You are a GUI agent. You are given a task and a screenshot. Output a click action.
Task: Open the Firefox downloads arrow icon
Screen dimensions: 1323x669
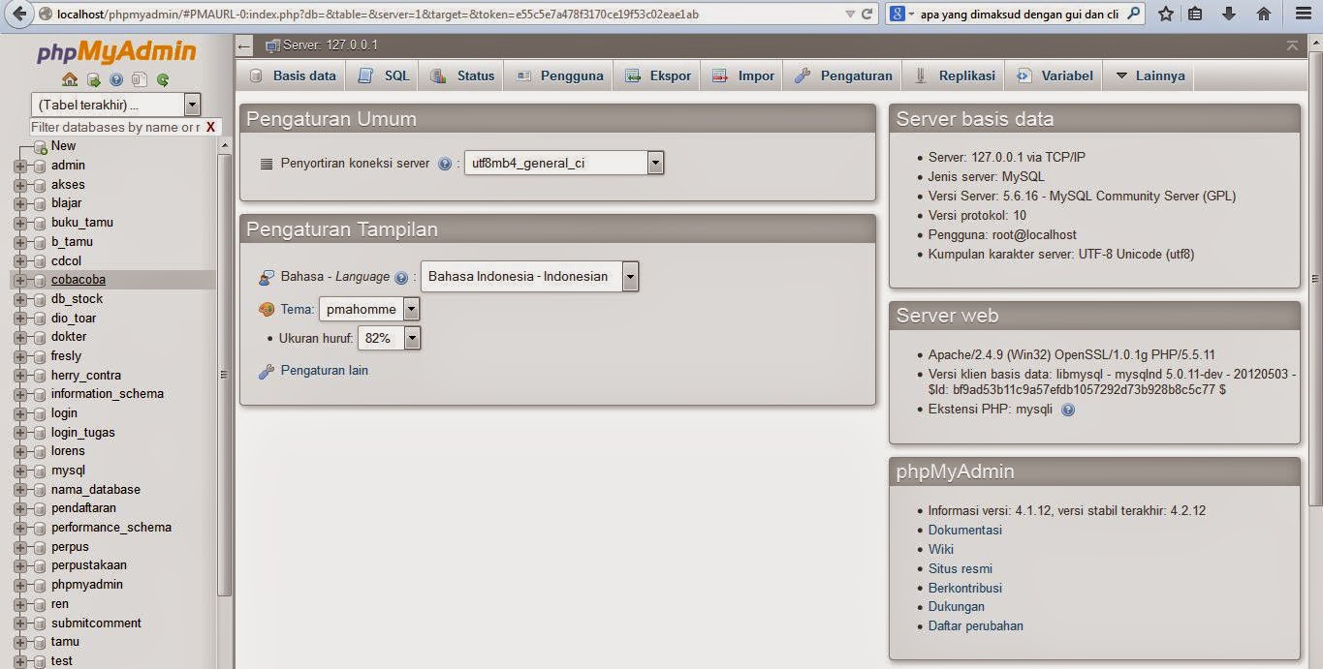tap(1229, 15)
